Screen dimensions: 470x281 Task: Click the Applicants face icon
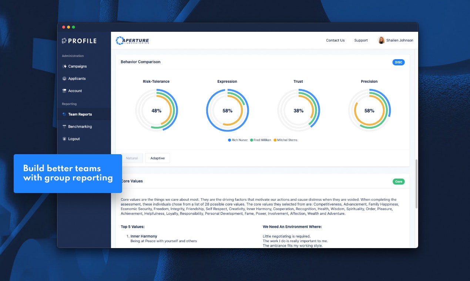[x=64, y=79]
